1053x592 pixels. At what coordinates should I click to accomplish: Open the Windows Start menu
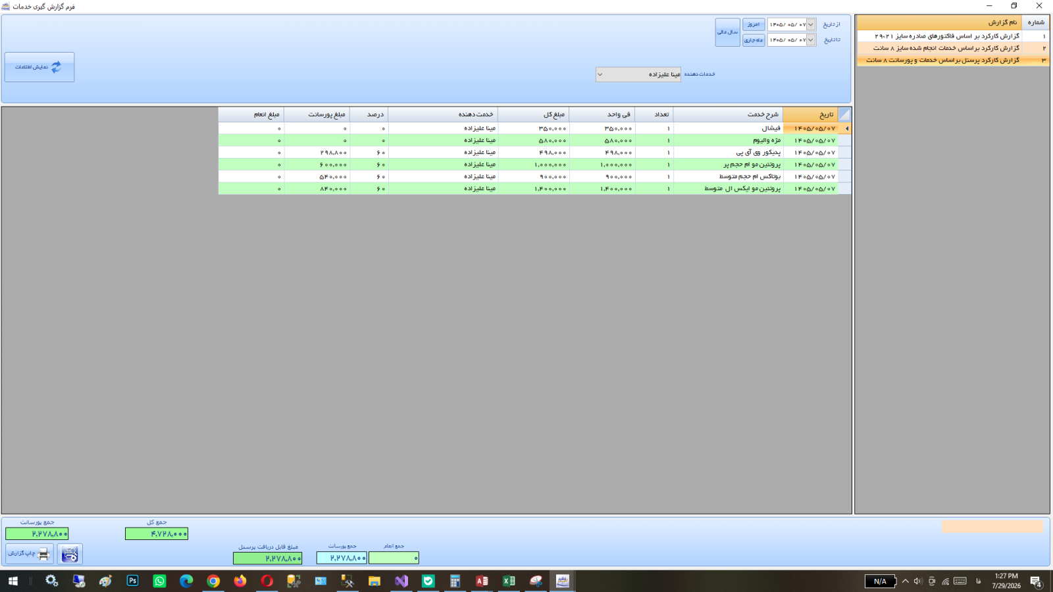tap(13, 581)
